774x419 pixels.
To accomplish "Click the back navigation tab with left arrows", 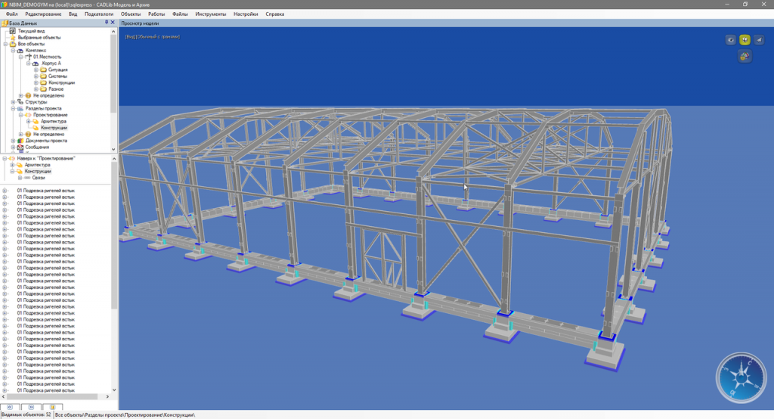I will point(10,407).
